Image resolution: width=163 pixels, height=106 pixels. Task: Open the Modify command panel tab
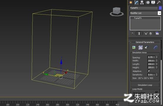pos(136,2)
